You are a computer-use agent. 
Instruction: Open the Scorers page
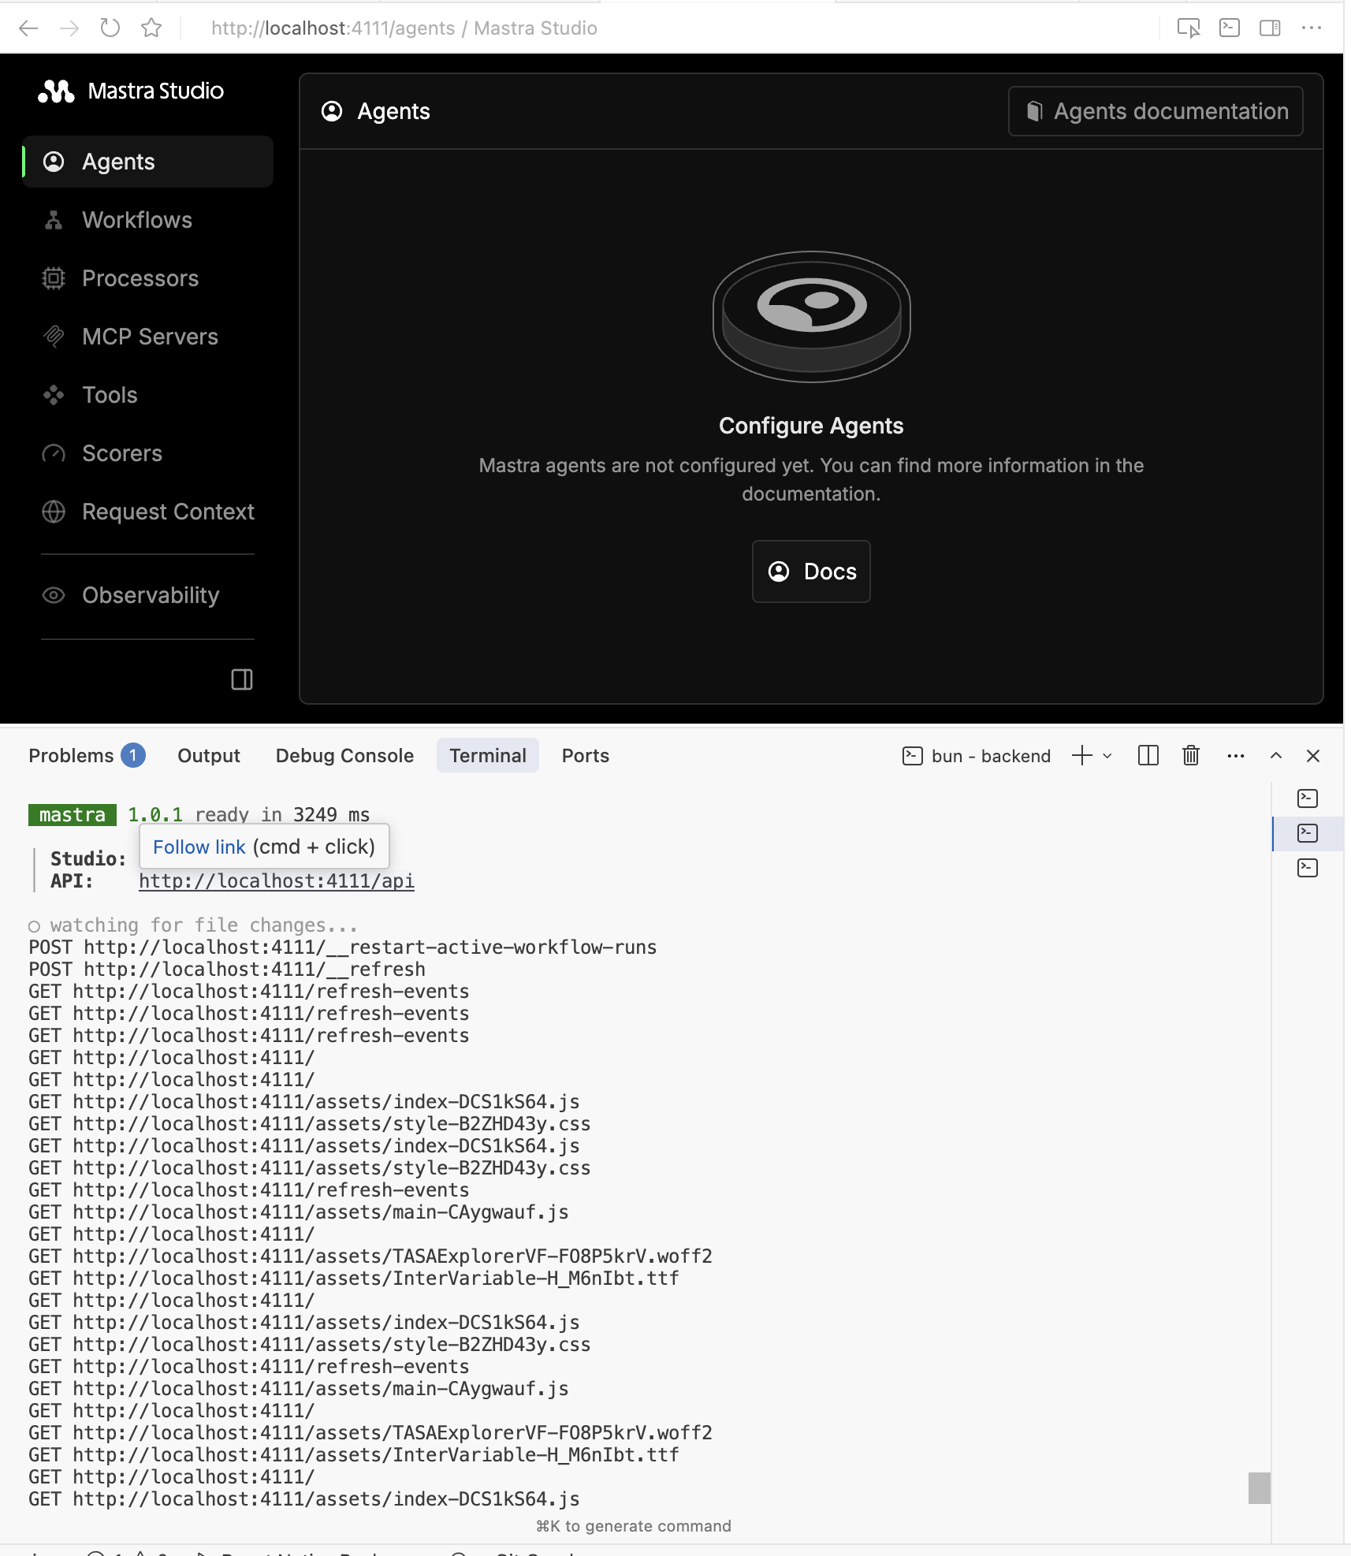click(147, 453)
